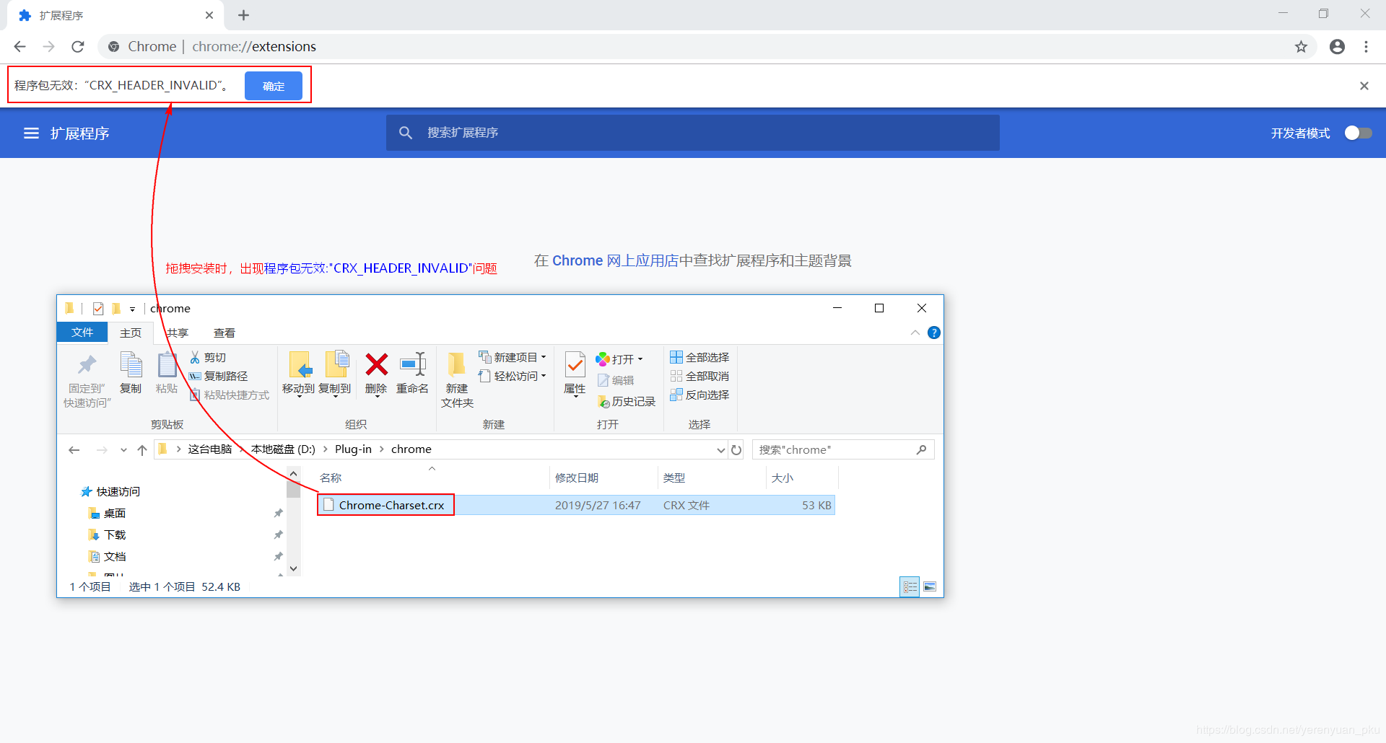The width and height of the screenshot is (1386, 743).
Task: Expand 打开 dropdown arrow
Action: click(640, 359)
